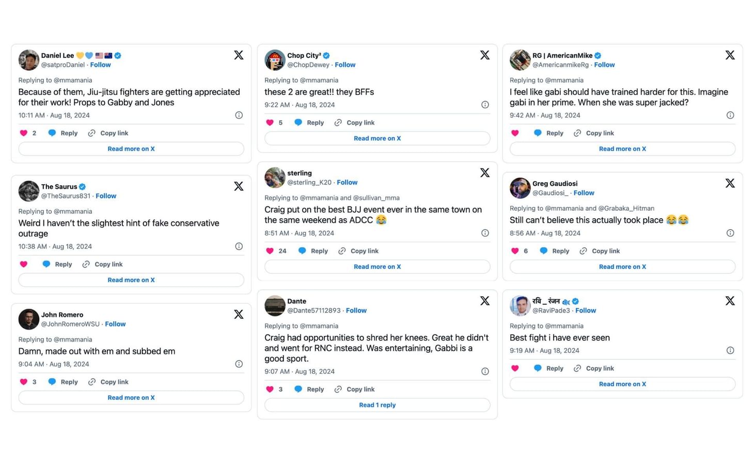Follow the @sterling_K20 account
The image size is (754, 471).
tap(347, 183)
